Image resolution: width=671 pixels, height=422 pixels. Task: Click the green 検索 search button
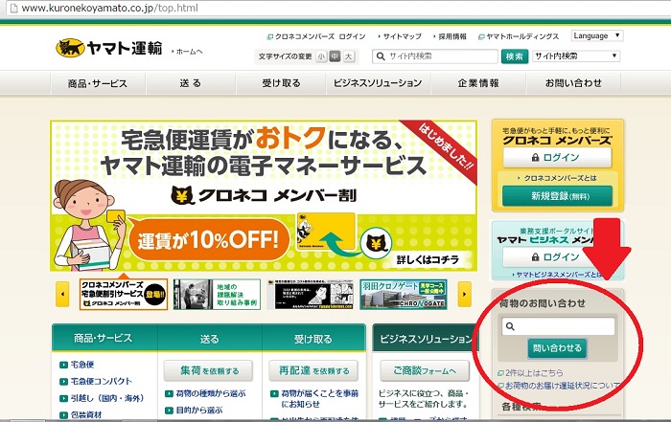[x=515, y=56]
